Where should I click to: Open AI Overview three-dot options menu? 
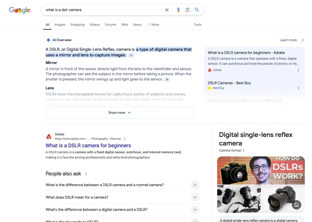point(303,40)
